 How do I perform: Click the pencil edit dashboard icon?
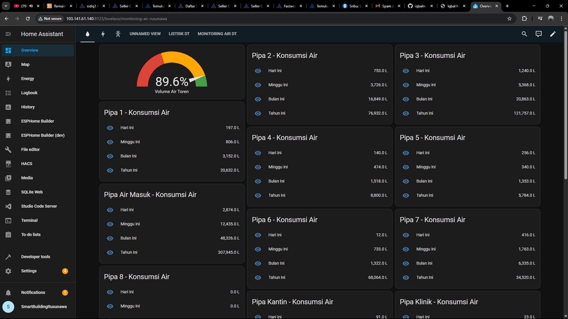tap(553, 34)
